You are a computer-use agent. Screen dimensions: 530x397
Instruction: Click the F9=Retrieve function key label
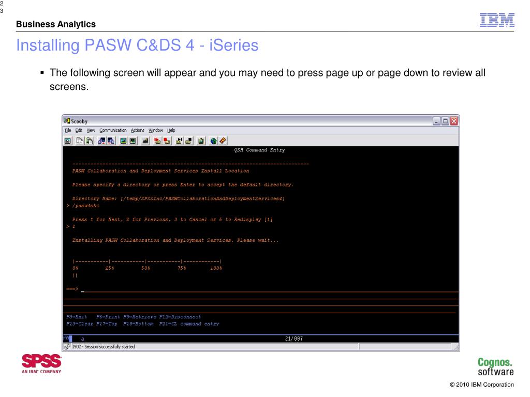click(140, 317)
